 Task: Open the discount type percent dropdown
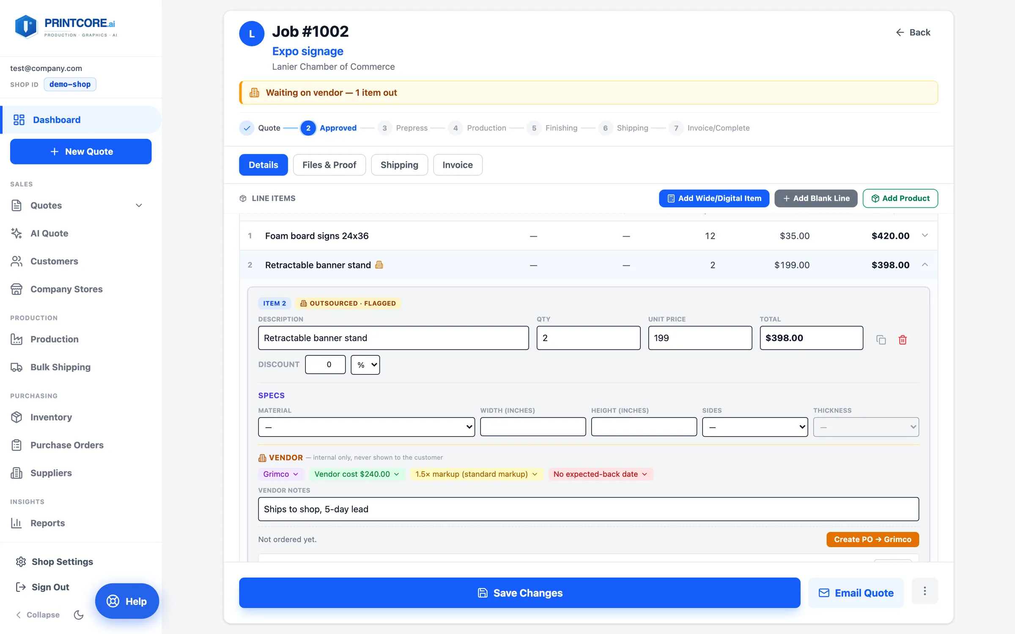pyautogui.click(x=365, y=365)
